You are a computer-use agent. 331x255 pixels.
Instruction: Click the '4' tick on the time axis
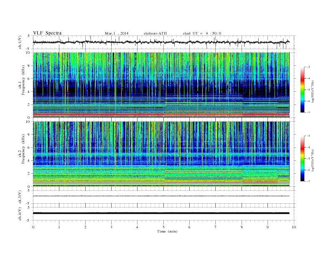137,227
